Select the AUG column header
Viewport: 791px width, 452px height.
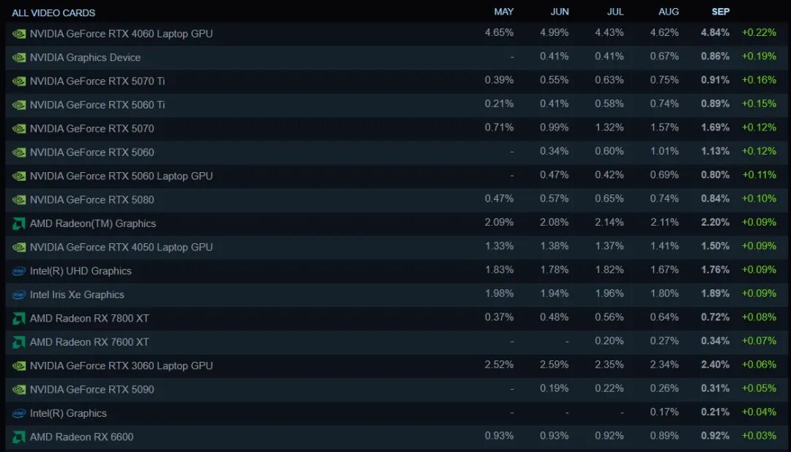click(x=669, y=12)
